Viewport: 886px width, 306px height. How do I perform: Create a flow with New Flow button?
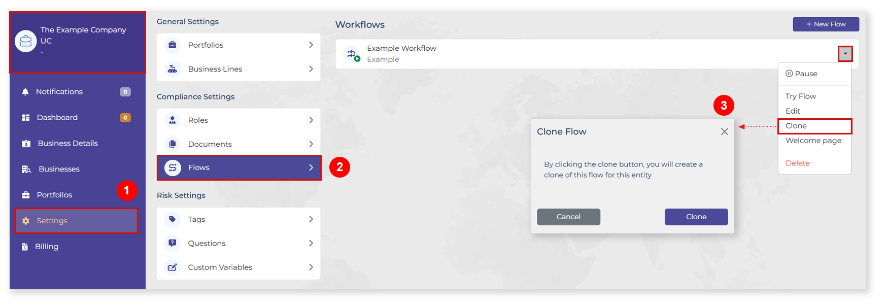[x=826, y=24]
